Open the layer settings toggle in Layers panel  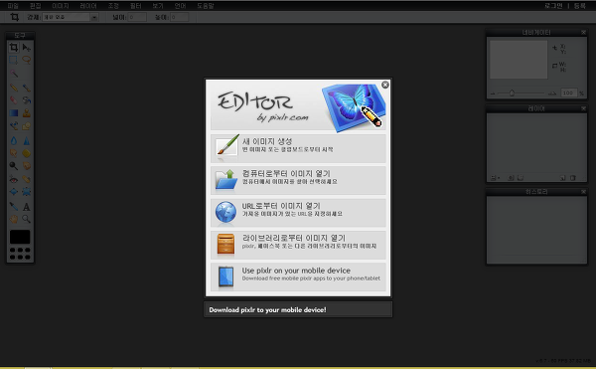[x=495, y=178]
